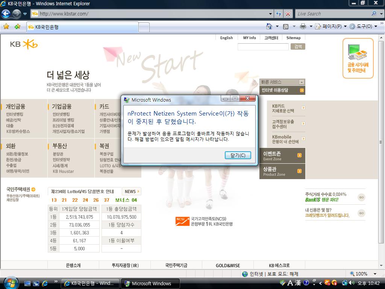The image size is (385, 289).
Task: Click the 검색 search button
Action: point(298,46)
